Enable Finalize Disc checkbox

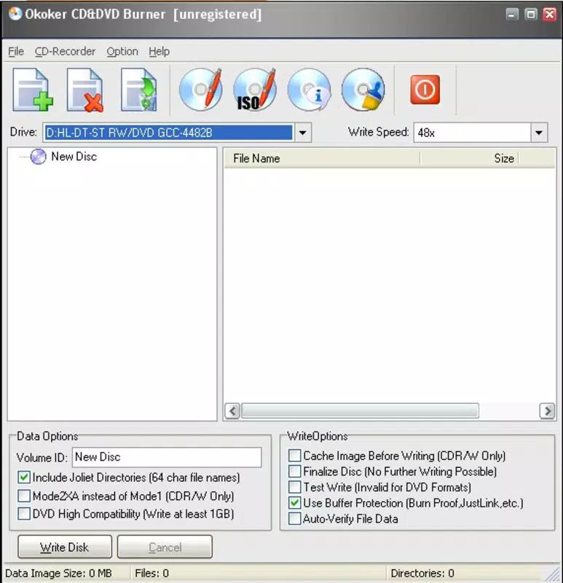coord(295,471)
